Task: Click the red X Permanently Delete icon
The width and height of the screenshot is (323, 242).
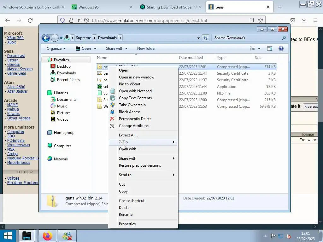Action: (112, 119)
